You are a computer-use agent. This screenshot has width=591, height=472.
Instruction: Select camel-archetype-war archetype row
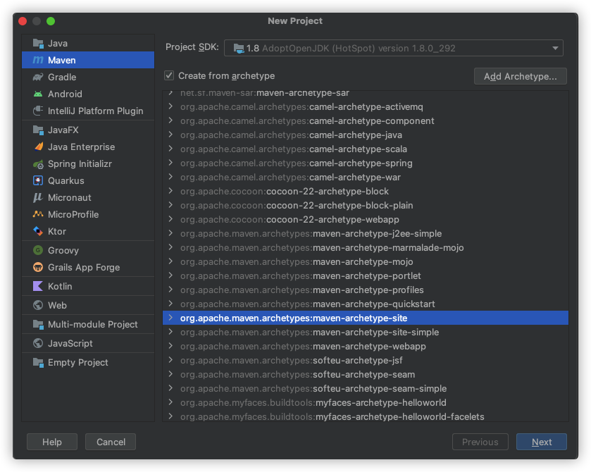365,178
